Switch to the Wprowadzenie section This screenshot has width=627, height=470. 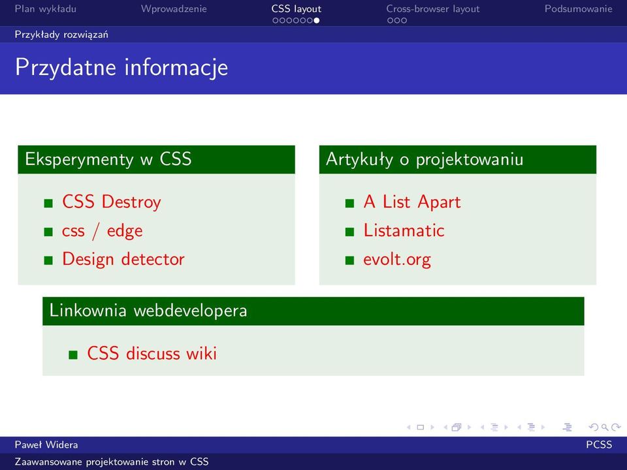pyautogui.click(x=174, y=8)
